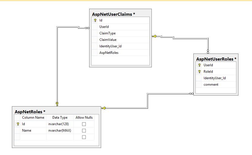Select the key endpoint right of AspNetUserClaims table
This screenshot has width=252, height=155.
154,36
